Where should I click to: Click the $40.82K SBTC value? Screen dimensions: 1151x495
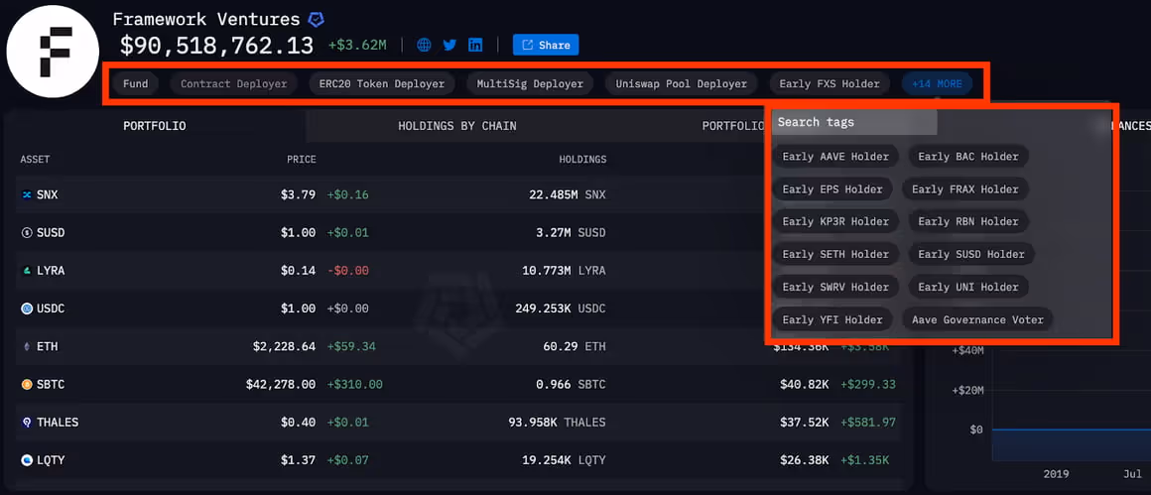805,384
